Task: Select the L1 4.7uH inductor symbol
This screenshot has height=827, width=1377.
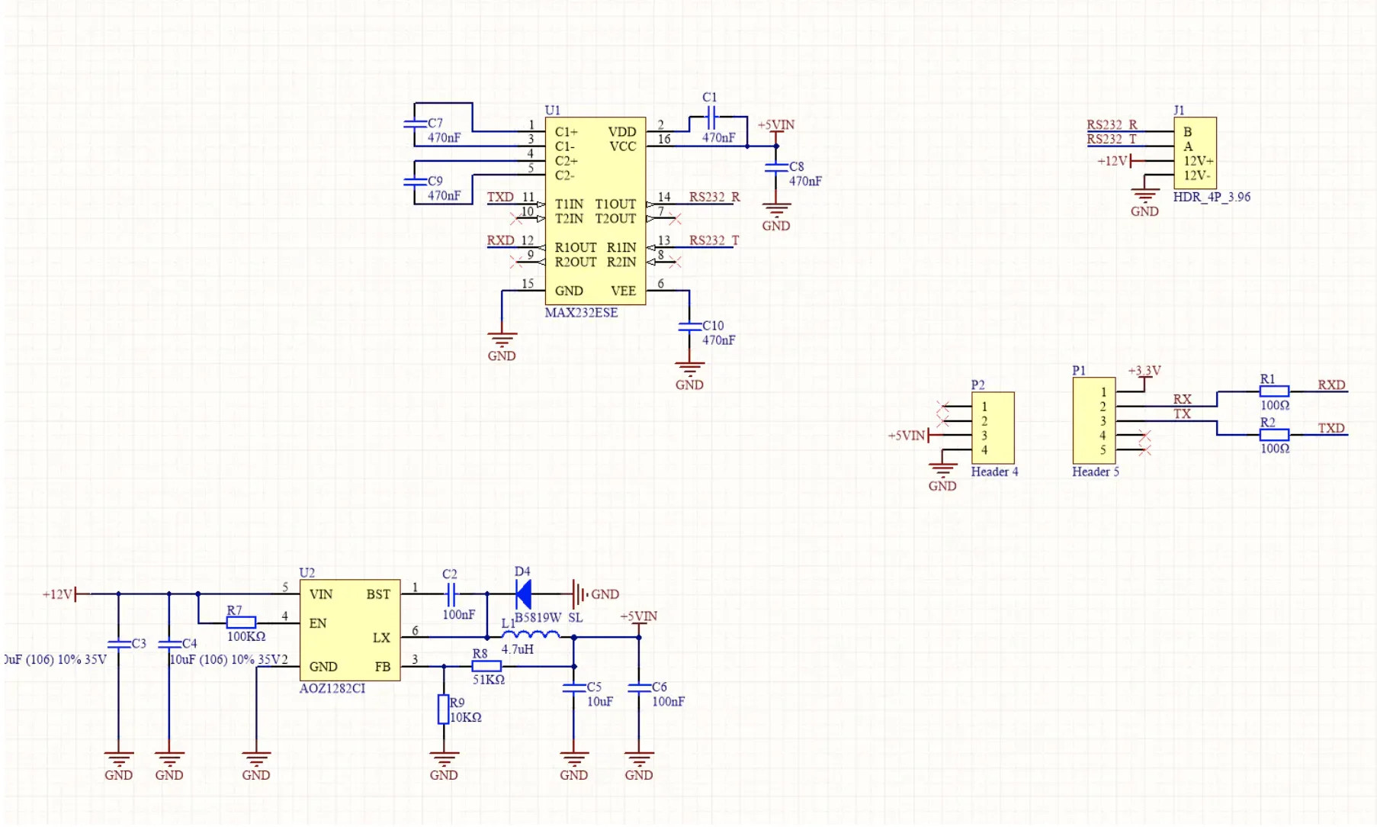Action: click(531, 635)
